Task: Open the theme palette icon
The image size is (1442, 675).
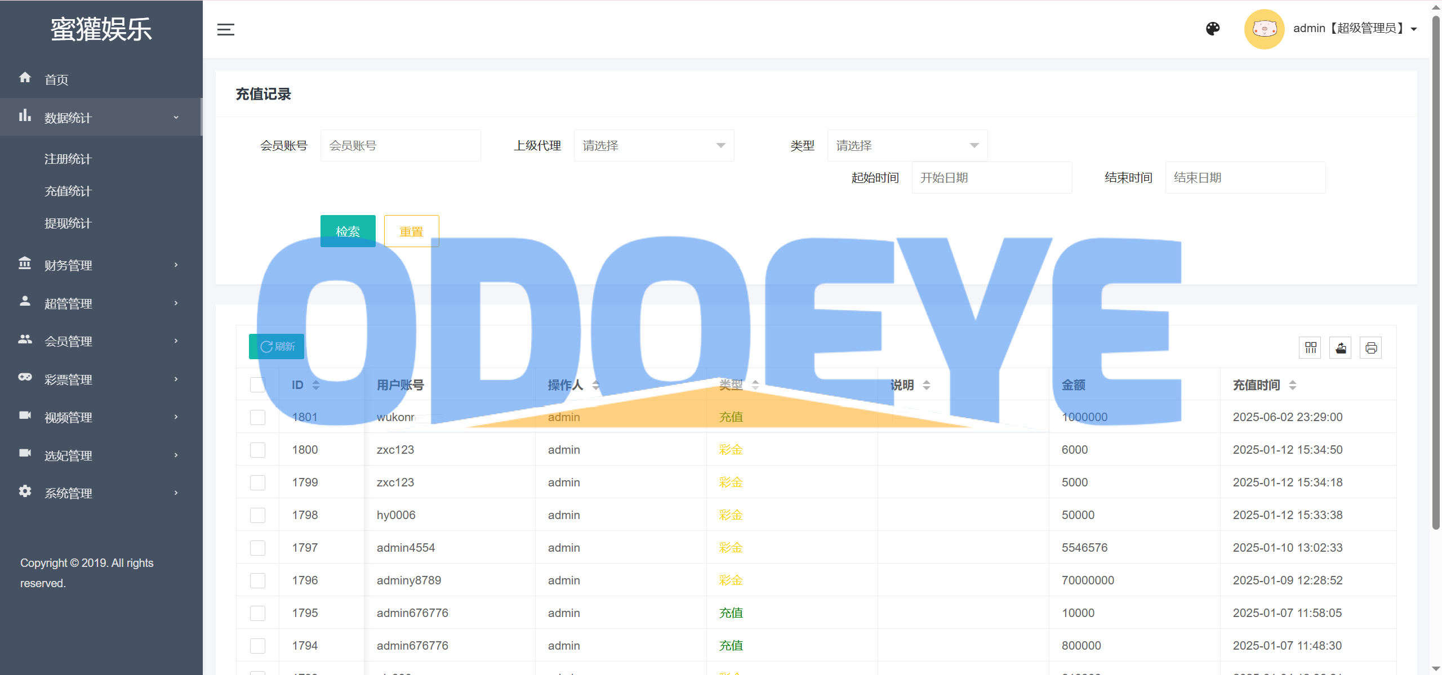Action: coord(1213,29)
